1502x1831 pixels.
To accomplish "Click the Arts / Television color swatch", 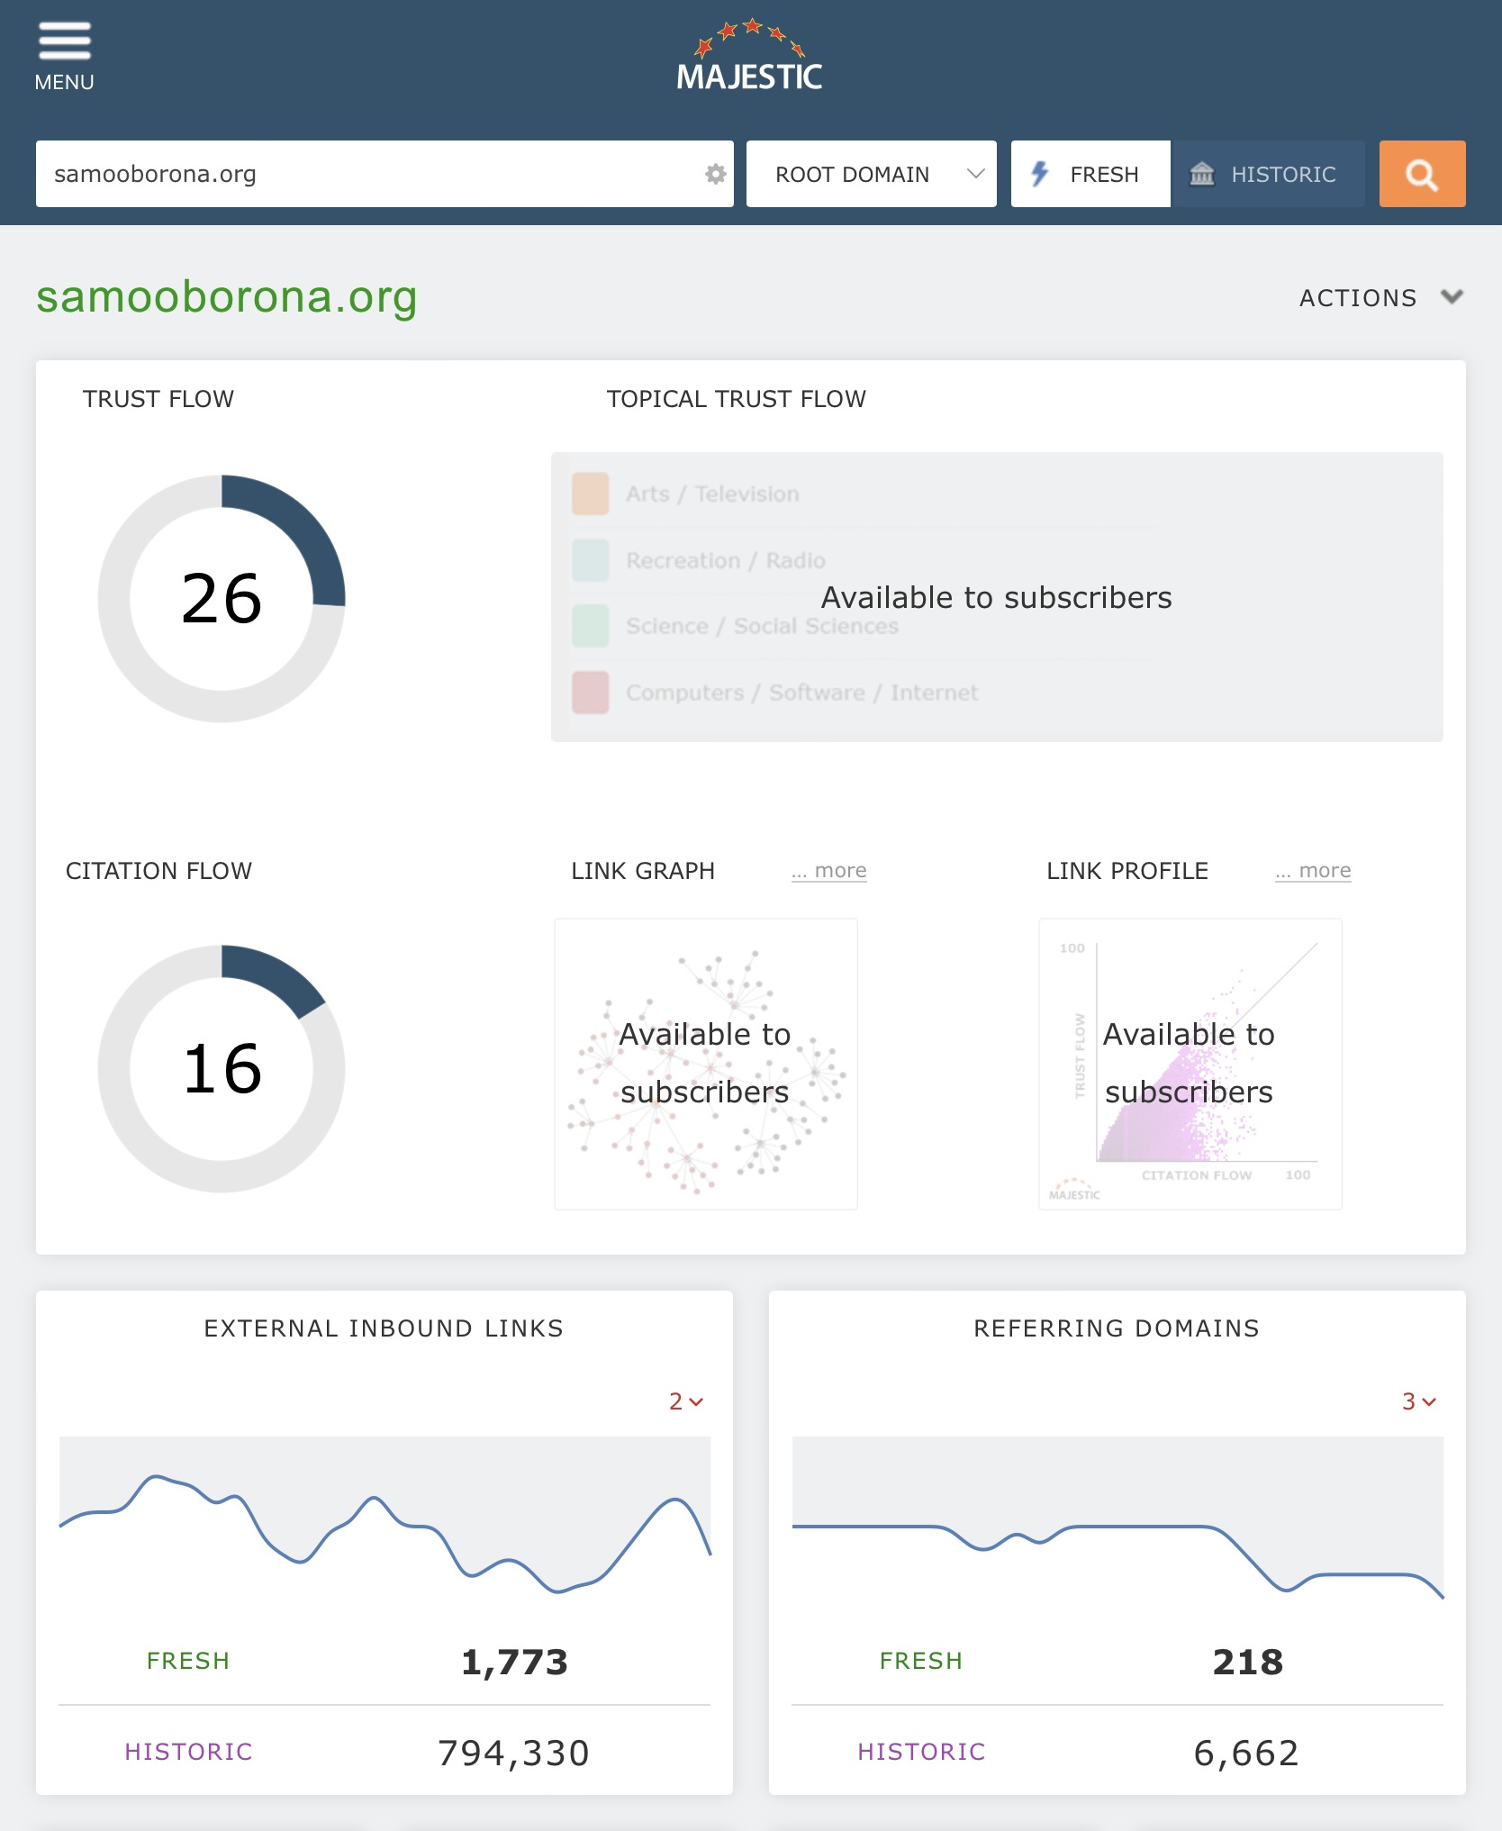I will point(591,494).
